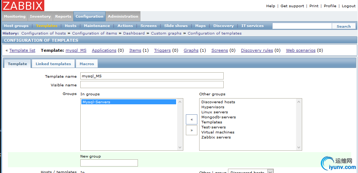Click the Print link
Image resolution: width=358 pixels, height=173 pixels.
[314, 6]
